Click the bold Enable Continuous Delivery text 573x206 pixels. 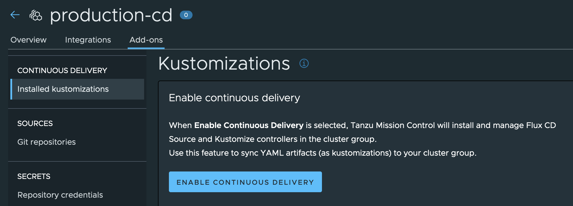[249, 125]
